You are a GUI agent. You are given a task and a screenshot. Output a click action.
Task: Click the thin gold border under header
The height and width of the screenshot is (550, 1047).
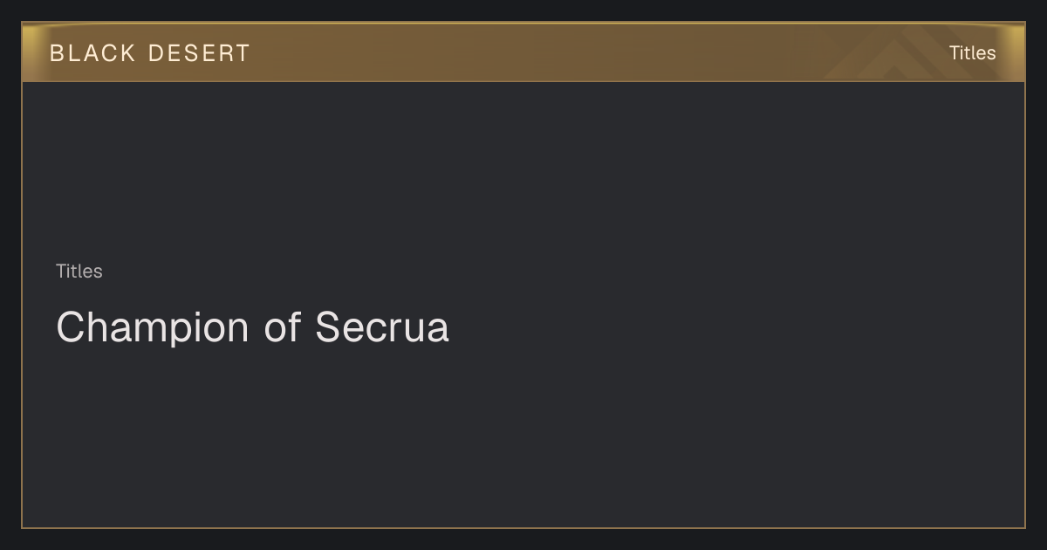pos(523,81)
